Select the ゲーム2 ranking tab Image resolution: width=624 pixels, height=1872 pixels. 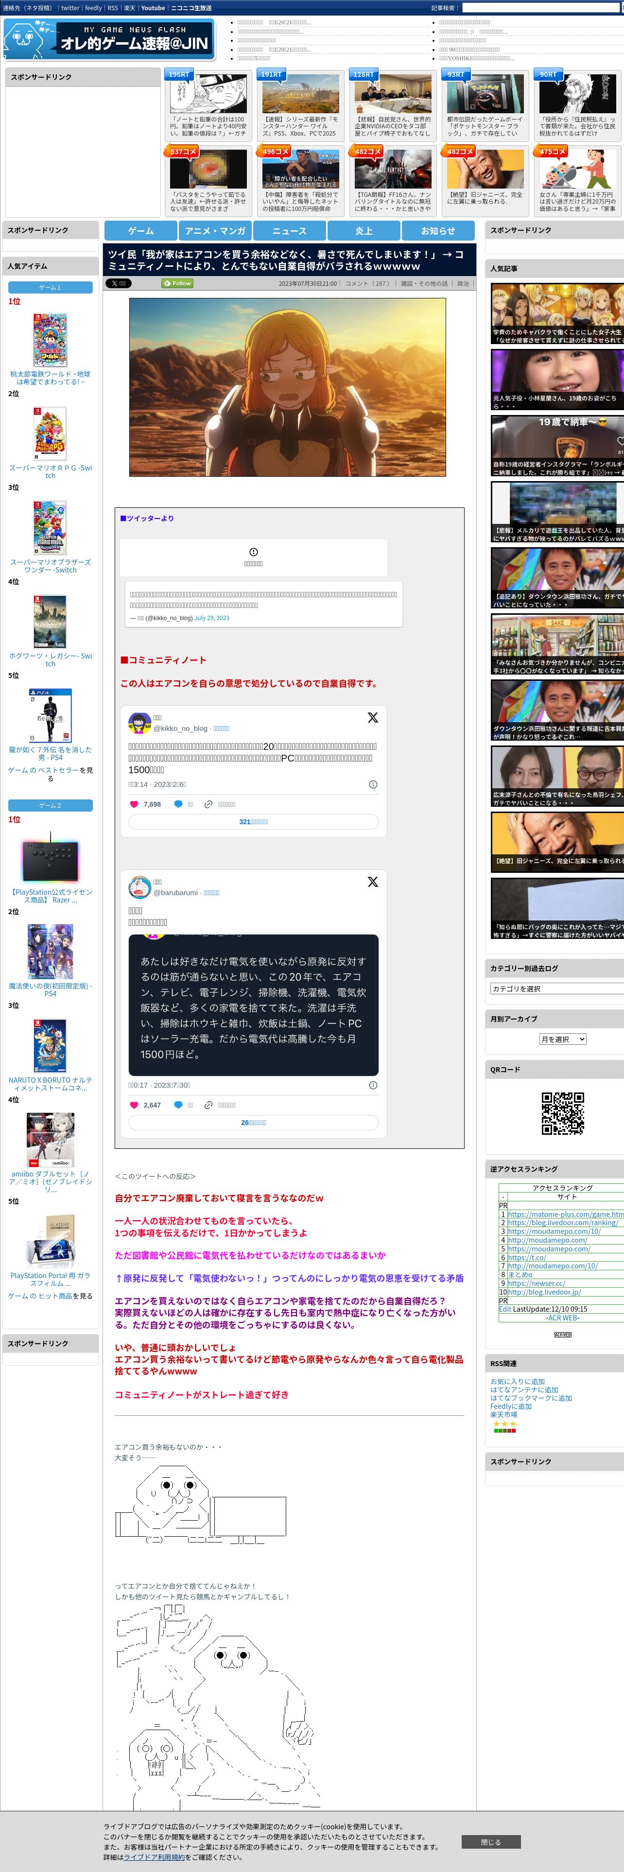coord(50,806)
